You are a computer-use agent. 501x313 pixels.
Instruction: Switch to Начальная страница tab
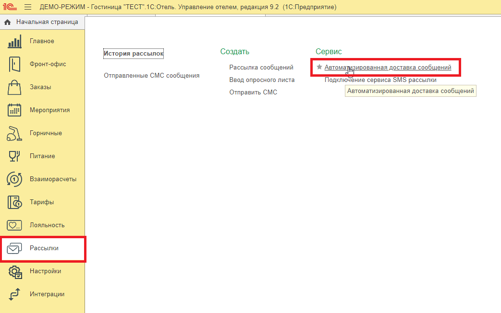[42, 22]
